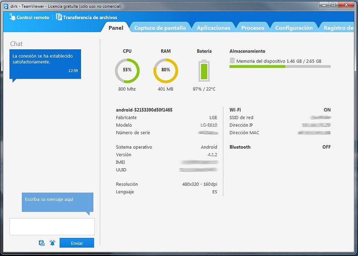
Task: Click the Wi-Fi ON status
Action: [327, 110]
